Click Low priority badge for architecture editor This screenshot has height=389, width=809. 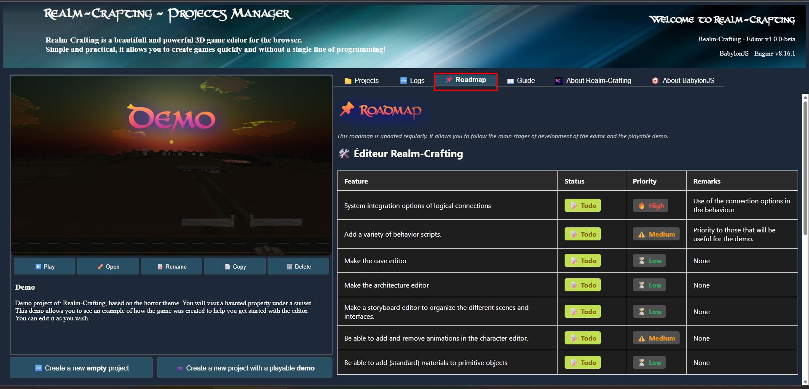(x=649, y=285)
